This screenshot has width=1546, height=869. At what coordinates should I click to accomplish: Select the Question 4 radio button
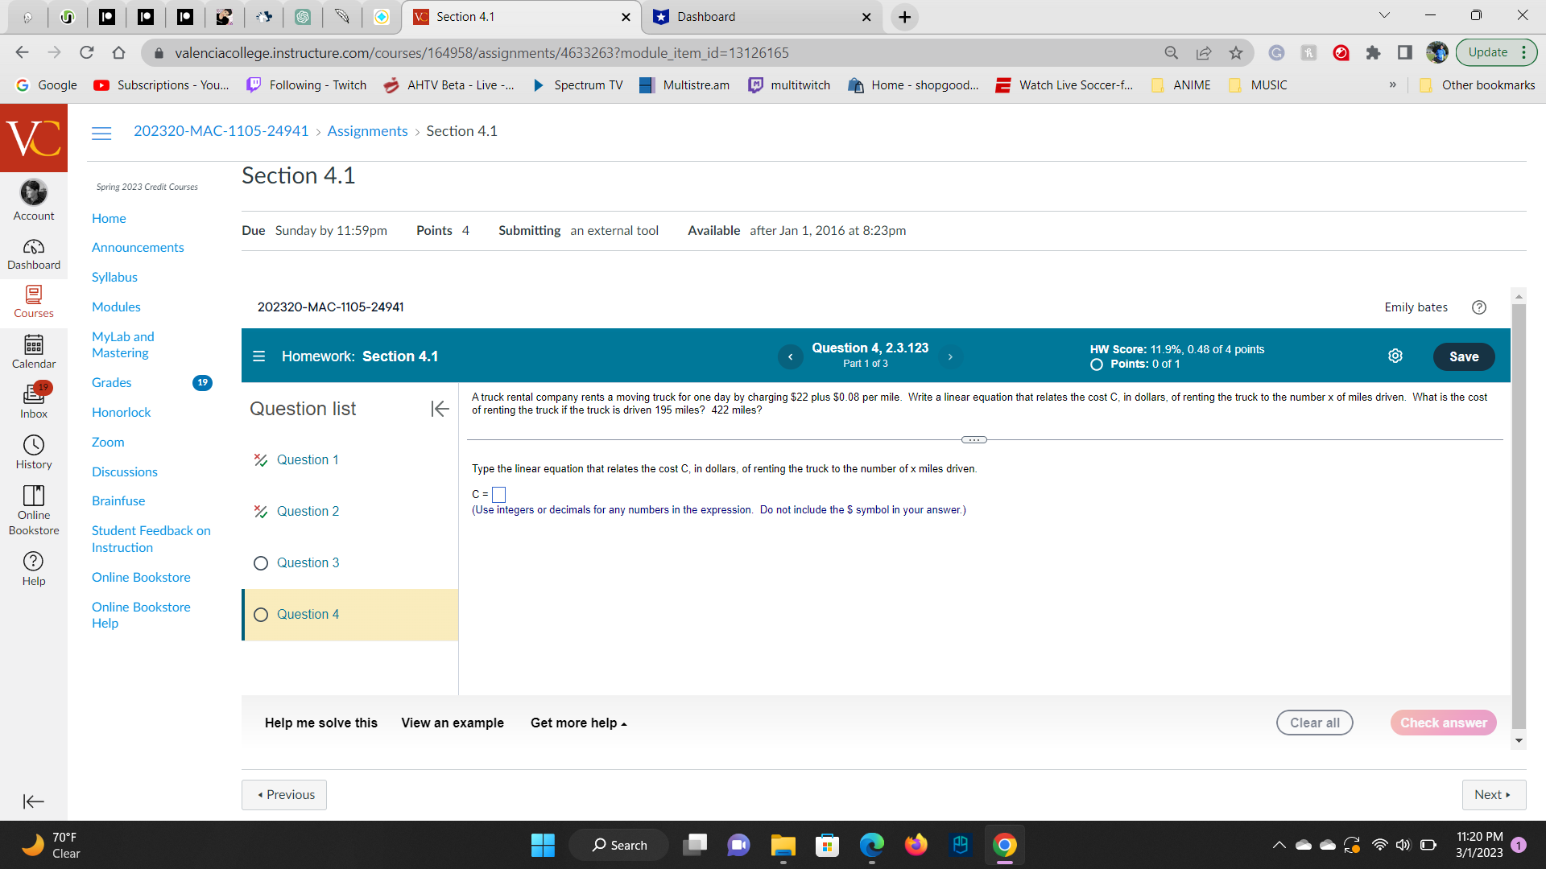pos(261,615)
